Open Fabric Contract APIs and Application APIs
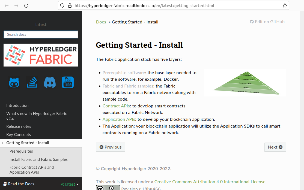 pos(32,170)
